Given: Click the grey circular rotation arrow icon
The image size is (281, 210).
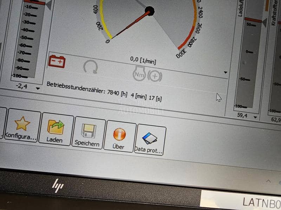Looking at the screenshot, I should pos(91,66).
